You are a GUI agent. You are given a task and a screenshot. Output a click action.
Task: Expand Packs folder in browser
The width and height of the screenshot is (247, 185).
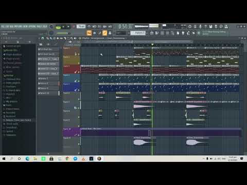click(x=7, y=105)
